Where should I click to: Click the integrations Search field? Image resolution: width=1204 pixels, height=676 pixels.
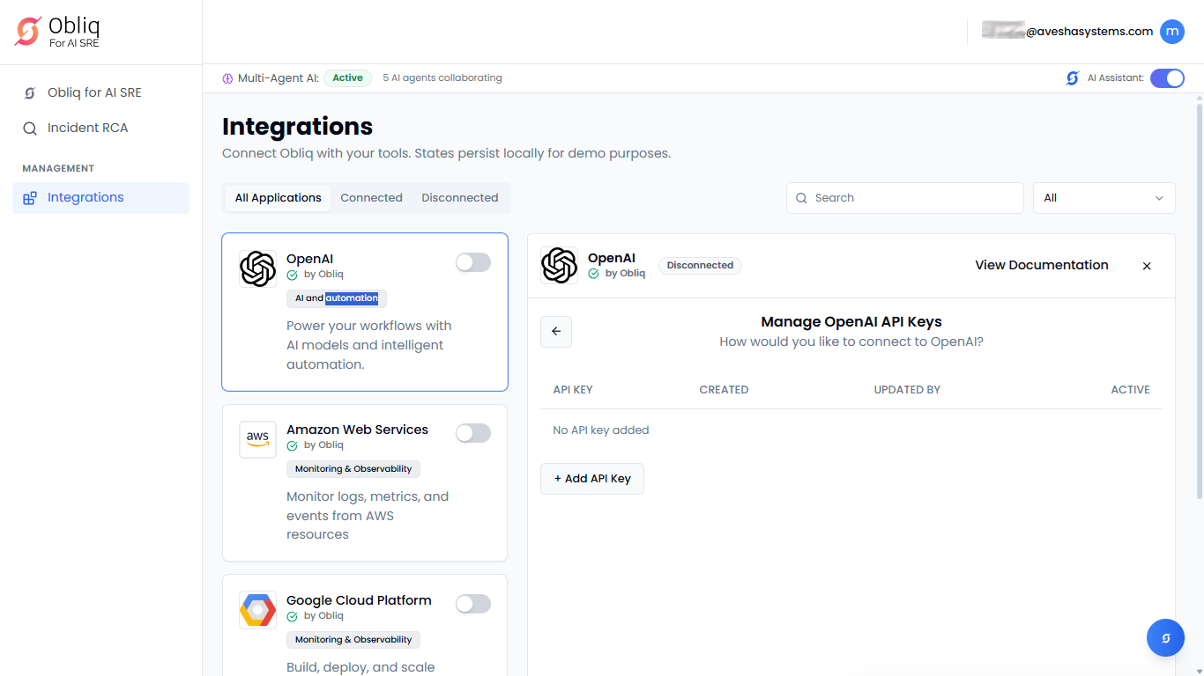905,198
